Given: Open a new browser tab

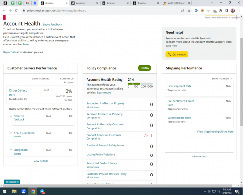Looking at the screenshot, I should point(196,3).
